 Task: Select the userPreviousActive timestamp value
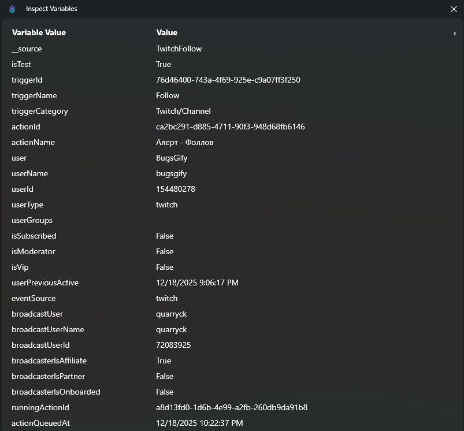pyautogui.click(x=197, y=283)
